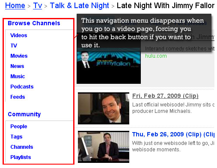Screen dimensions: 217x168
Task: Open Movies channel link
Action: [x=19, y=56]
